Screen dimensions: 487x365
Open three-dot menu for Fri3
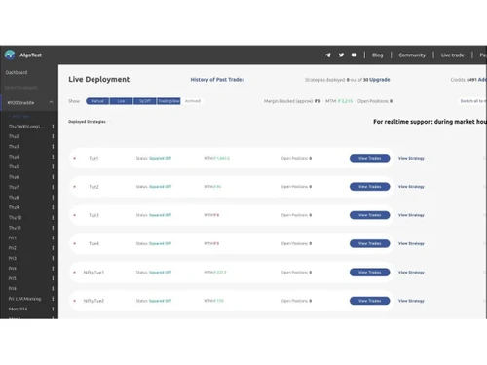(x=53, y=258)
